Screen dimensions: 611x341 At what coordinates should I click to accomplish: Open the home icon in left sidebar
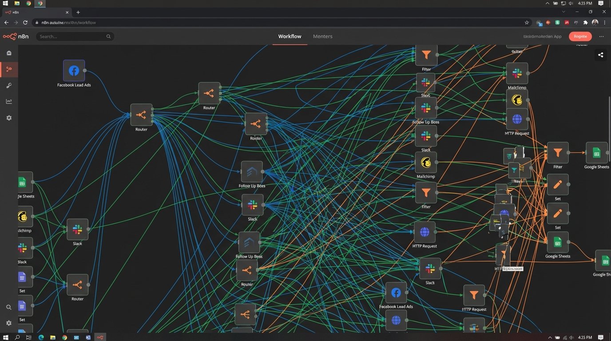9,53
